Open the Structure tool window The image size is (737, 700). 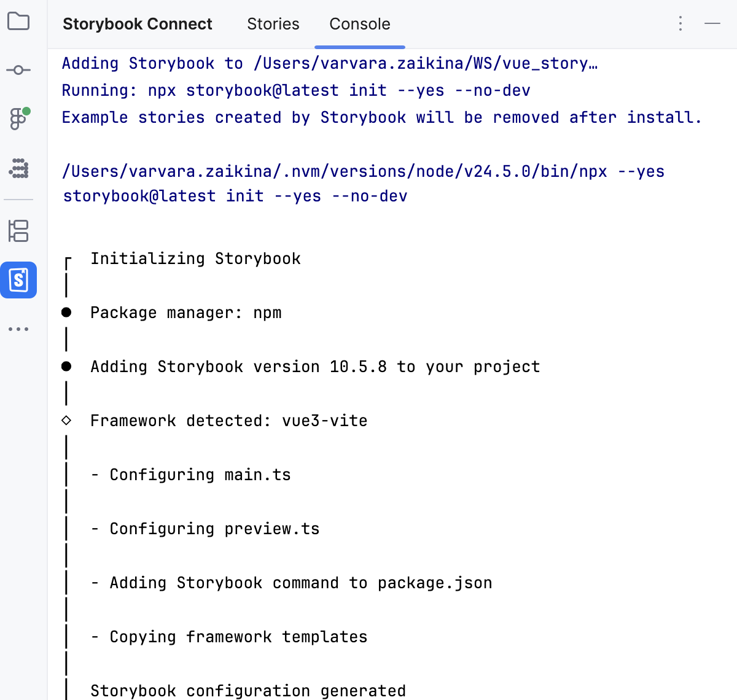(18, 231)
